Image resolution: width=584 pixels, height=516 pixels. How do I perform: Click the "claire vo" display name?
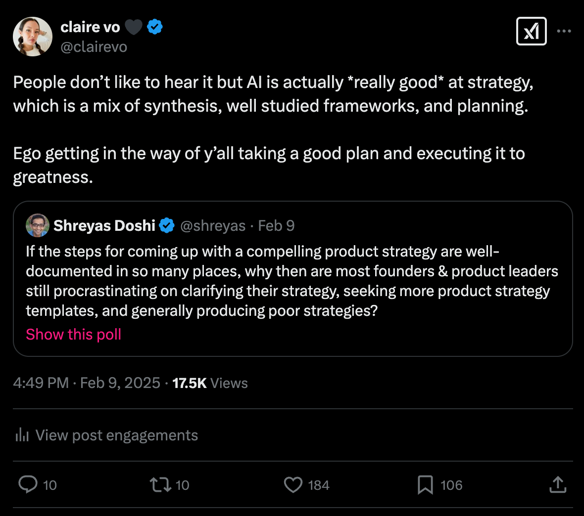pos(90,27)
